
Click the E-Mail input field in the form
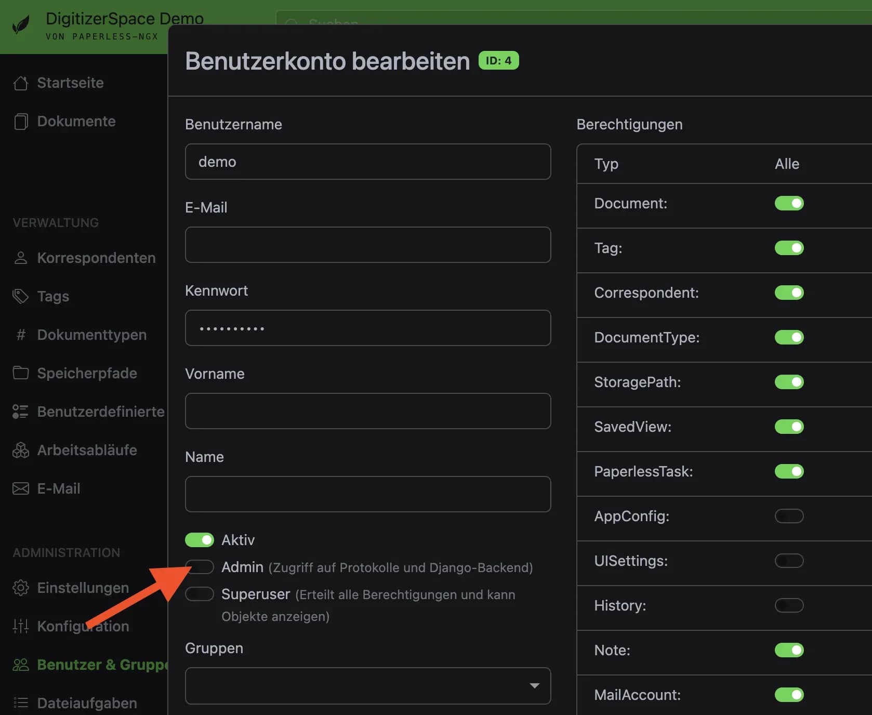(x=368, y=245)
